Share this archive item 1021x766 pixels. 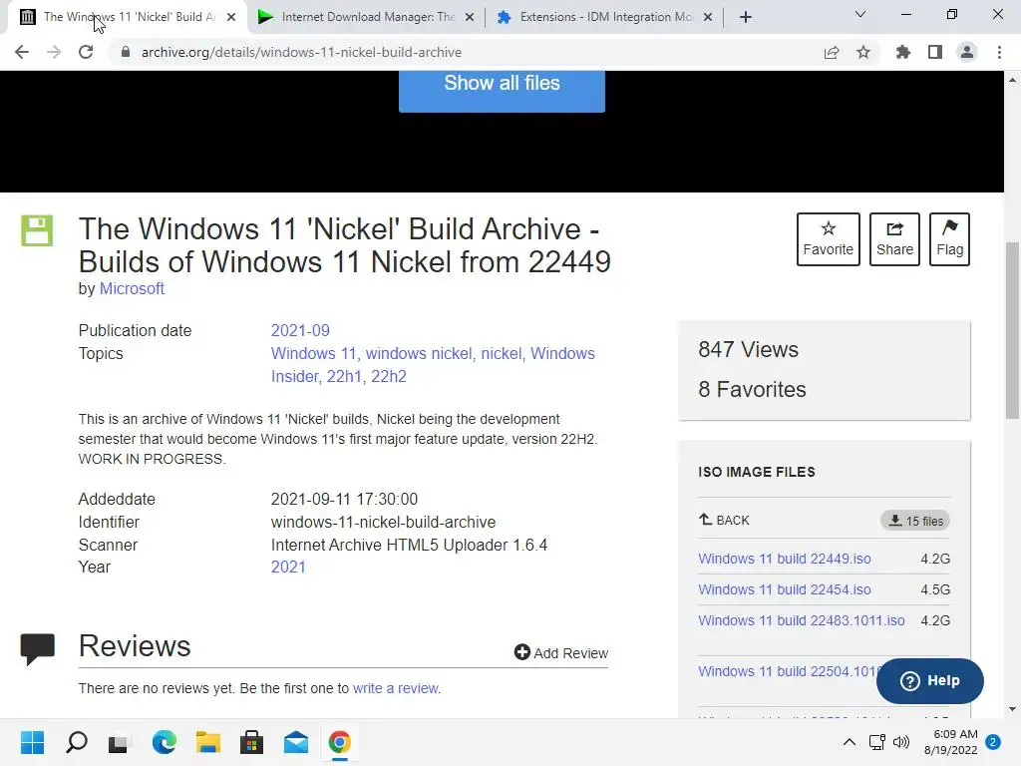[894, 239]
